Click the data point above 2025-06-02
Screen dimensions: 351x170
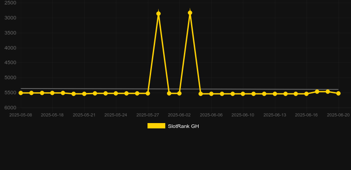coord(179,93)
